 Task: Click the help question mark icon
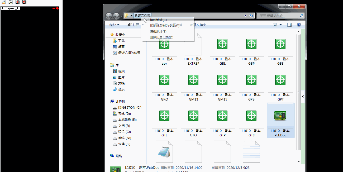tap(299, 25)
